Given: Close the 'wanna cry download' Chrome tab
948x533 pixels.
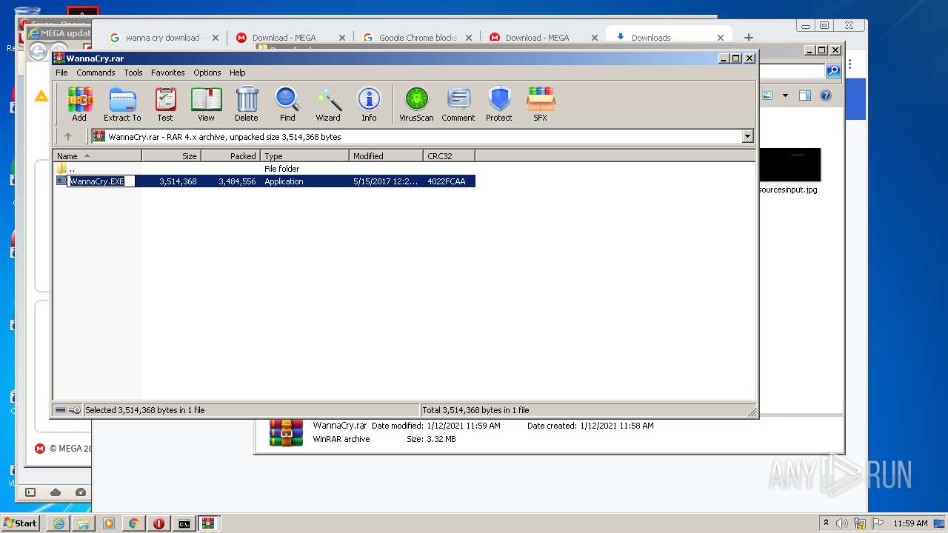Looking at the screenshot, I should click(x=216, y=38).
